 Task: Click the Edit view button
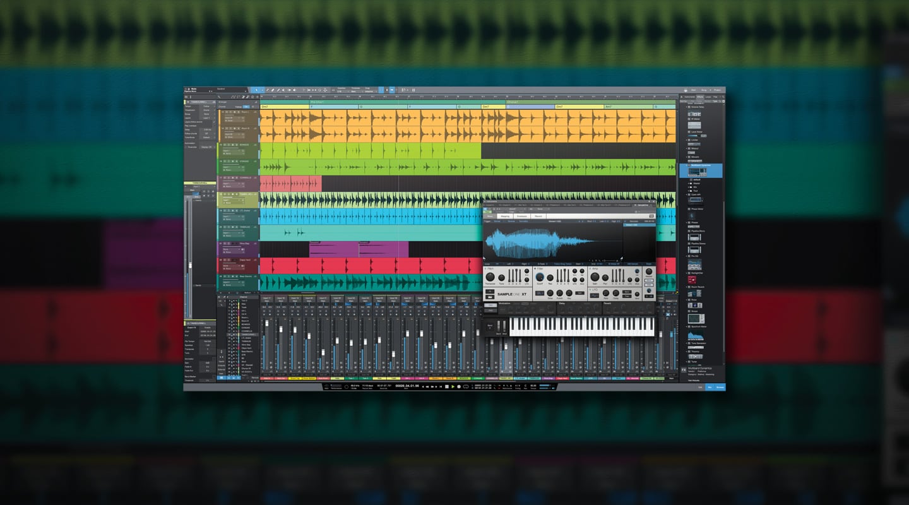[699, 386]
